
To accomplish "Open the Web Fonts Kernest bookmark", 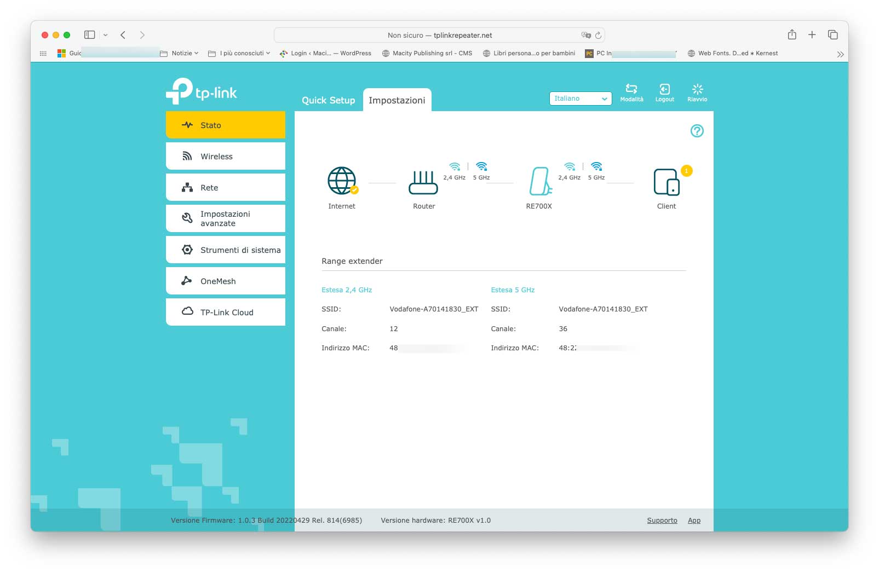I will pos(733,53).
